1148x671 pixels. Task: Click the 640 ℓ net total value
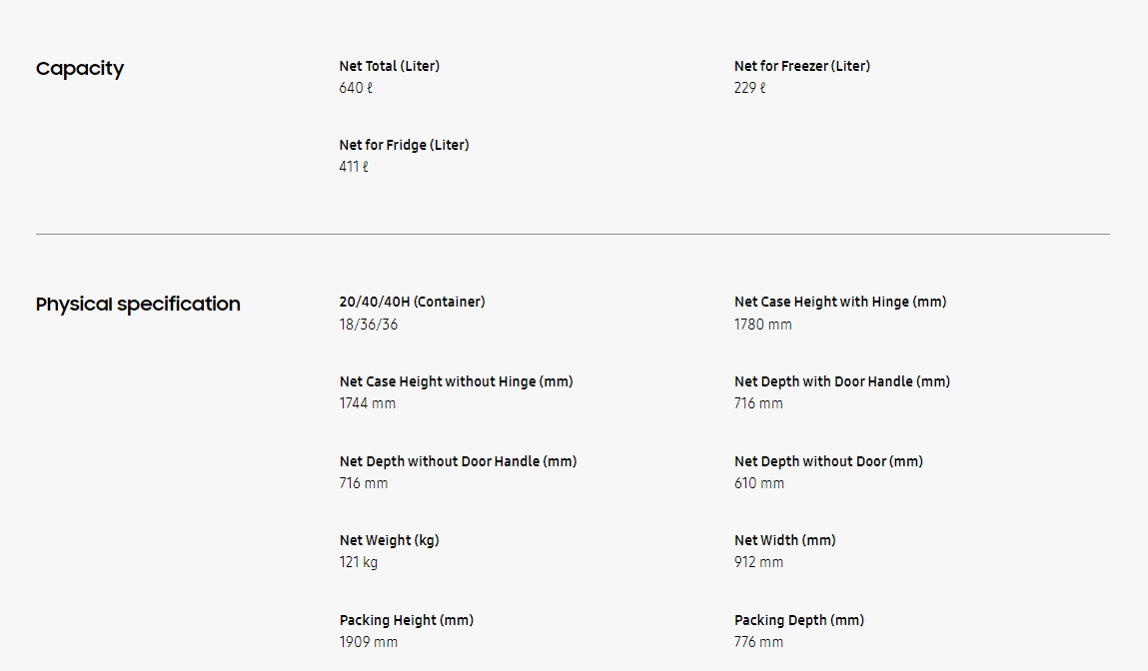click(356, 88)
